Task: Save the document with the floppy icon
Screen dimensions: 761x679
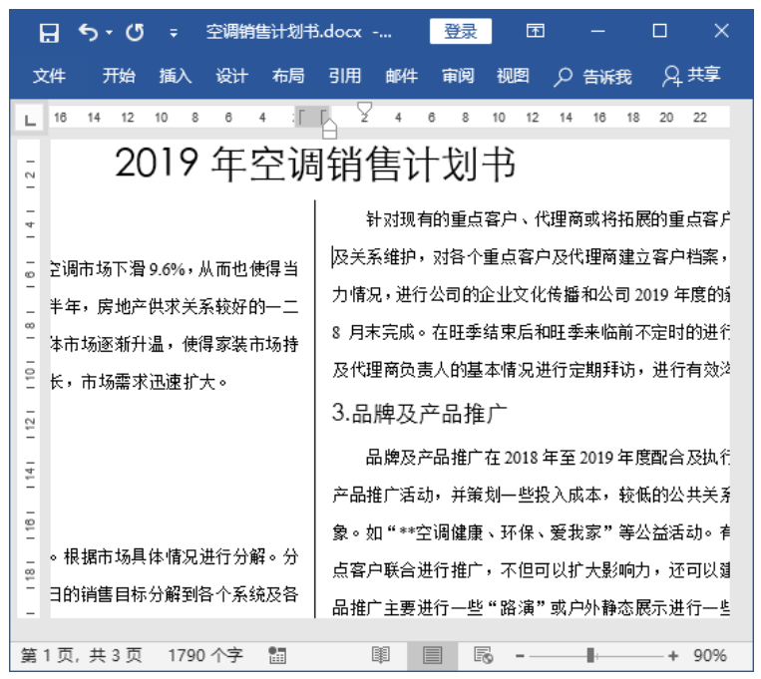Action: pos(49,33)
